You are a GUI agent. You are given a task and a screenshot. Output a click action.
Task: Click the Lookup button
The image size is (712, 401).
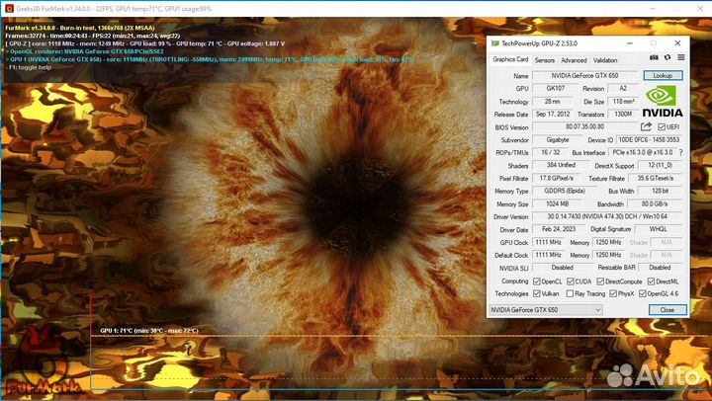click(663, 75)
